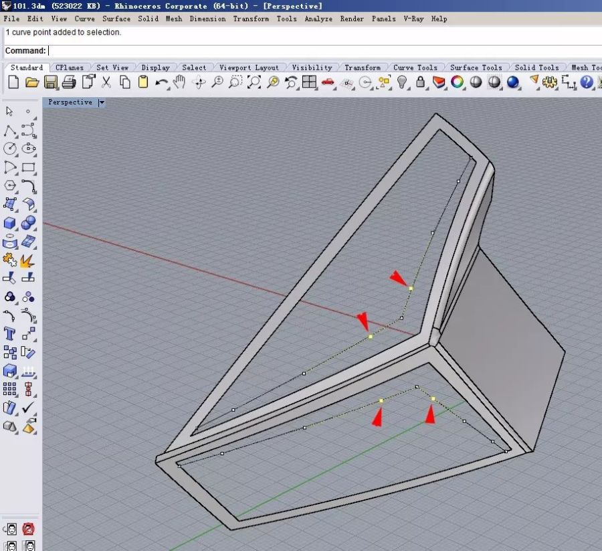
Task: Open the color wheel material icon
Action: coord(458,82)
